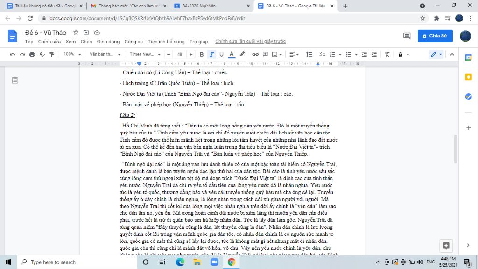Open the Times New font dropdown
478x269 pixels.
pos(145,54)
